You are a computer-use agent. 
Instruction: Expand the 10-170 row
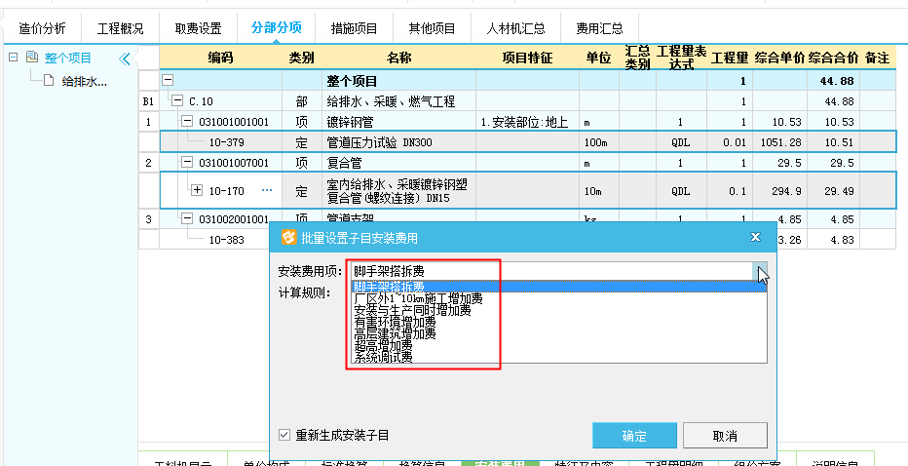196,190
